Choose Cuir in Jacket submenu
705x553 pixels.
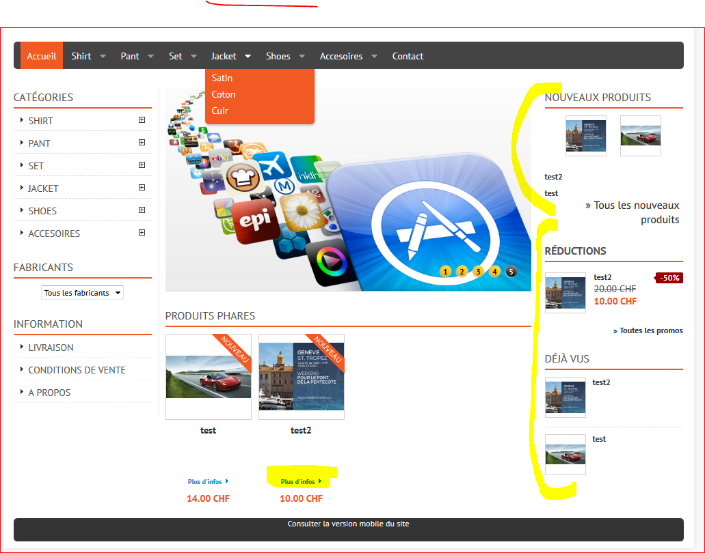click(220, 111)
